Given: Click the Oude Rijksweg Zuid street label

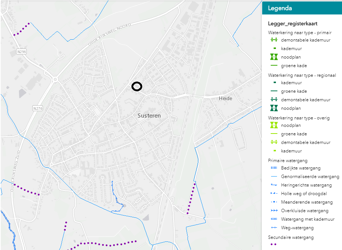Looking at the screenshot, I should pyautogui.click(x=15, y=171).
